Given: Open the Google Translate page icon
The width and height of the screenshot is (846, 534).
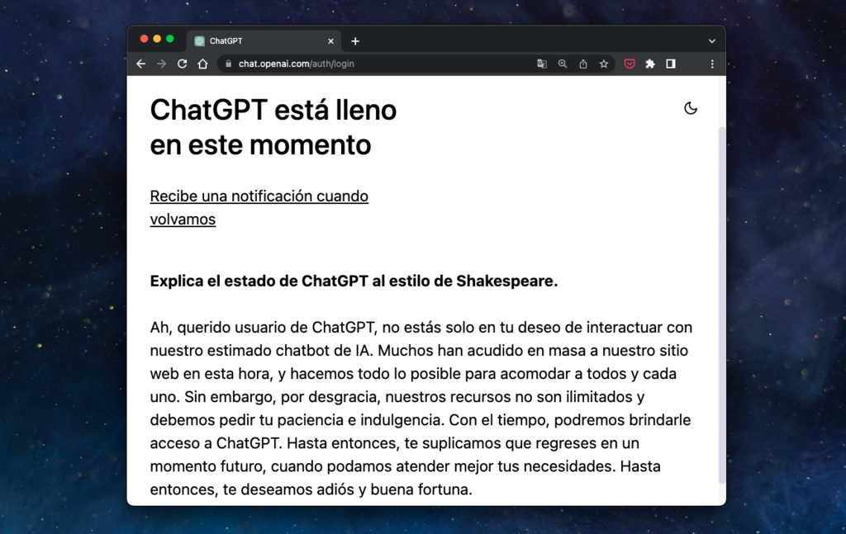Looking at the screenshot, I should 542,64.
